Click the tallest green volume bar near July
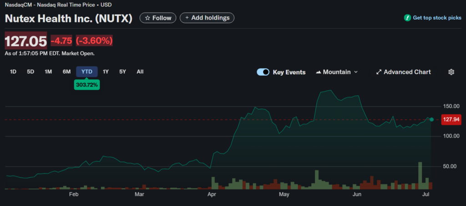Screen dimensions: 466x206 pos(420,175)
